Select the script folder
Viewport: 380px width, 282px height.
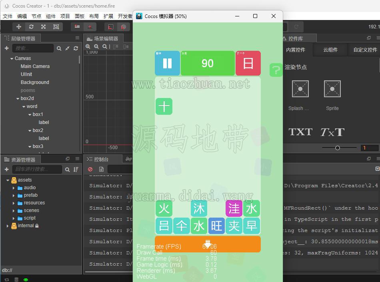tap(30, 218)
